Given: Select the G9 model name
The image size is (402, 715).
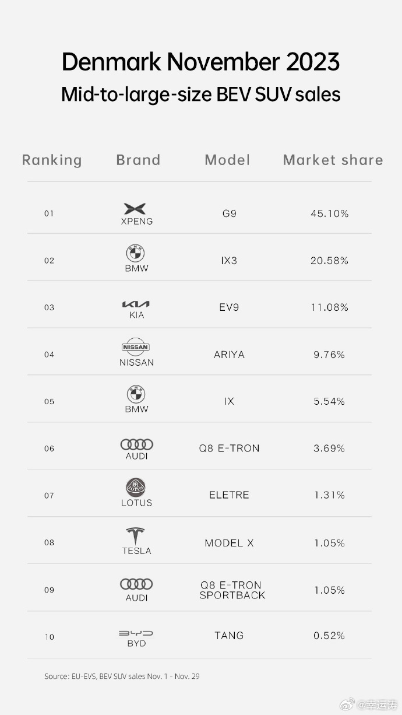Looking at the screenshot, I should pos(229,213).
